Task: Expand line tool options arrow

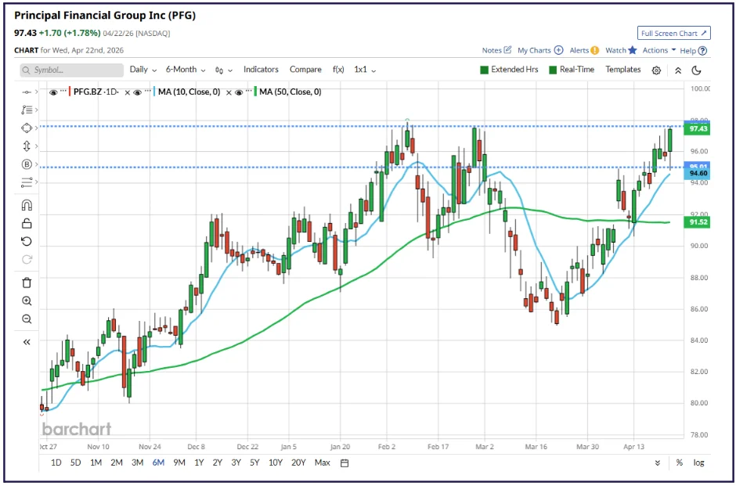Action: pos(37,92)
